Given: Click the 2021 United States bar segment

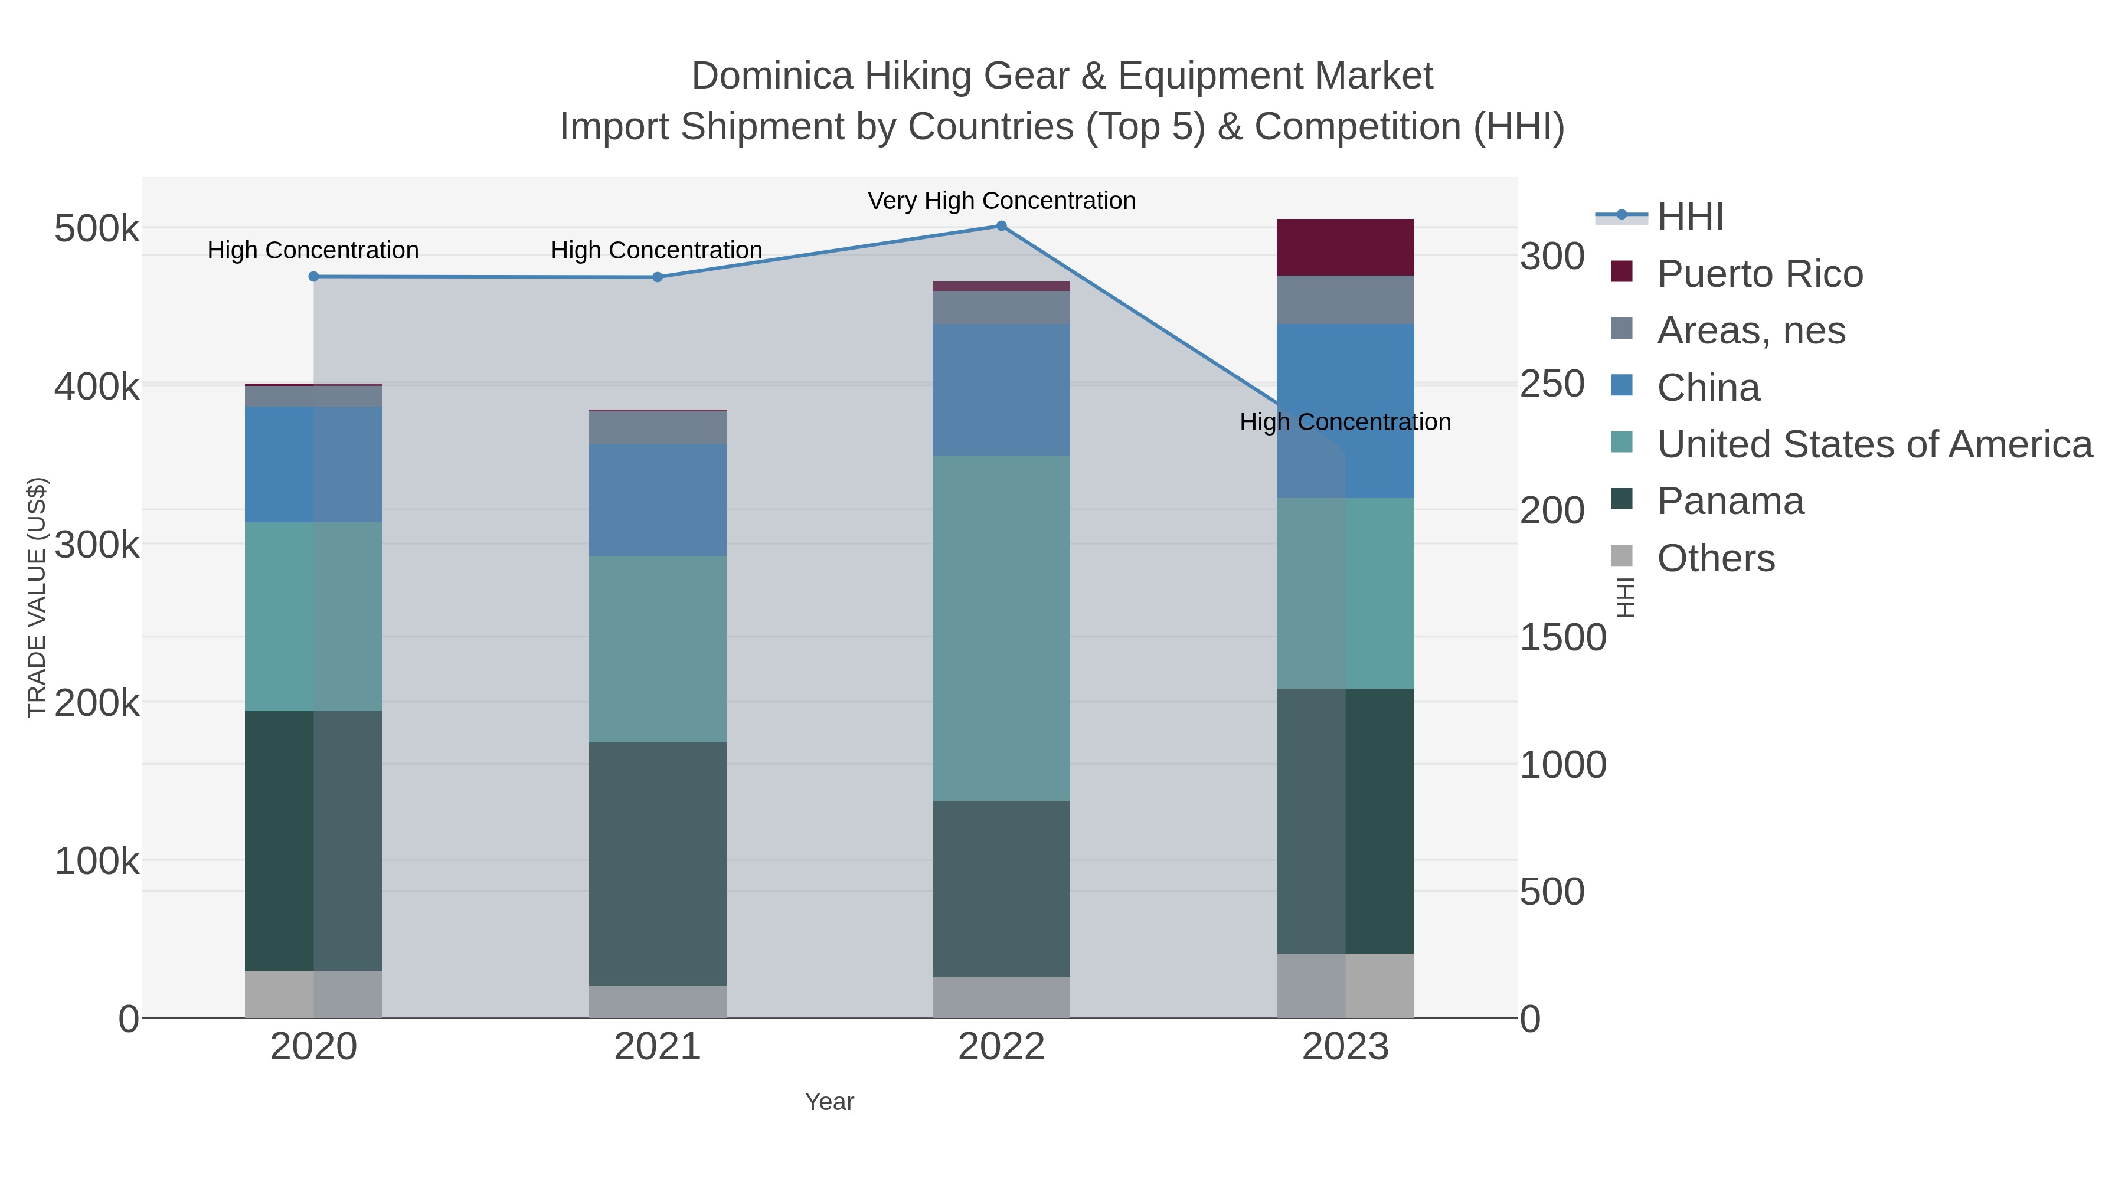Looking at the screenshot, I should point(658,649).
